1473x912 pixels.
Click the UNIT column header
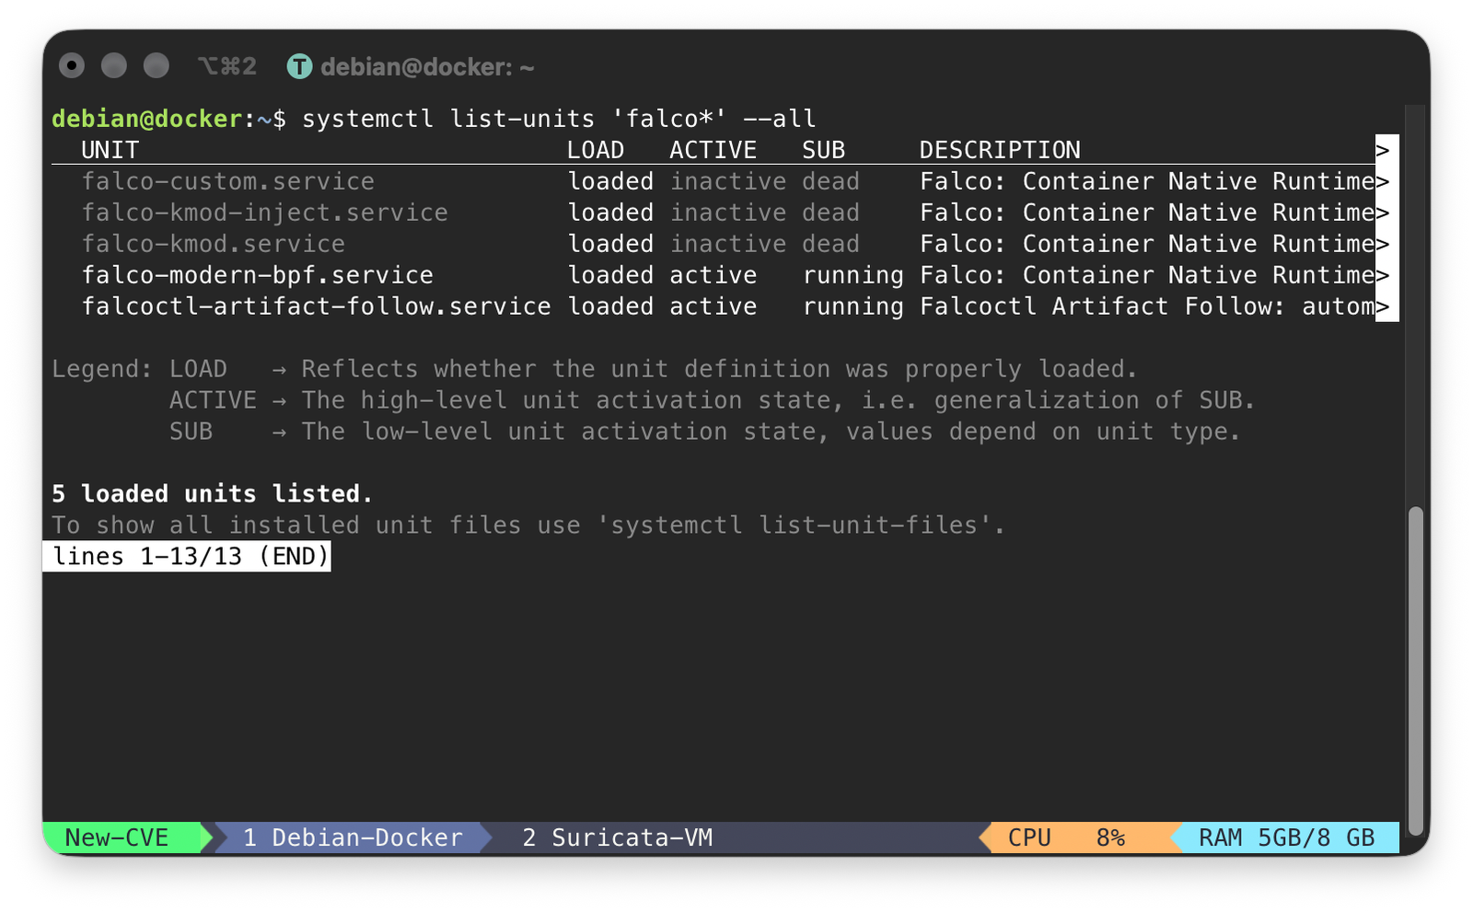click(x=110, y=150)
